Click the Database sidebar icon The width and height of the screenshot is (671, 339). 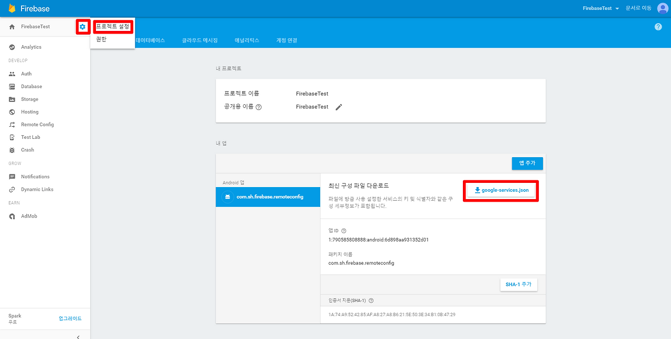[x=12, y=86]
